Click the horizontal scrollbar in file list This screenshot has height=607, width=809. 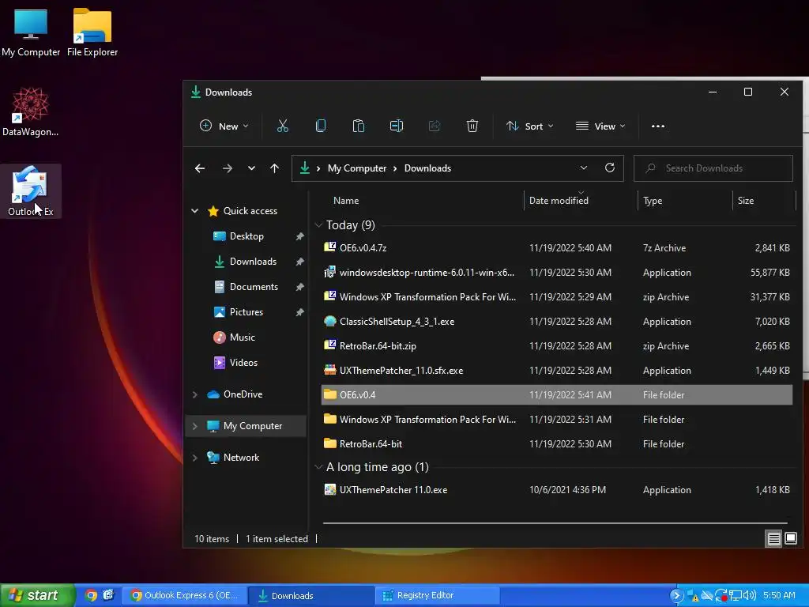(555, 523)
